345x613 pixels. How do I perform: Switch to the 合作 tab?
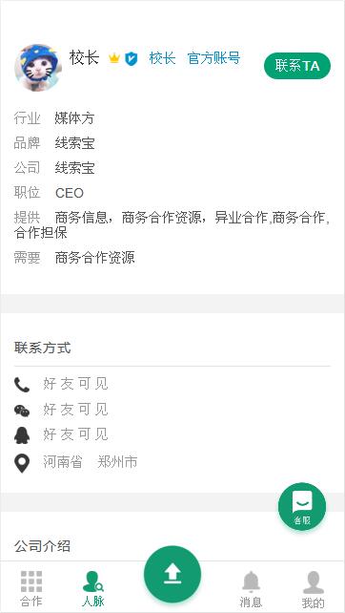[31, 588]
